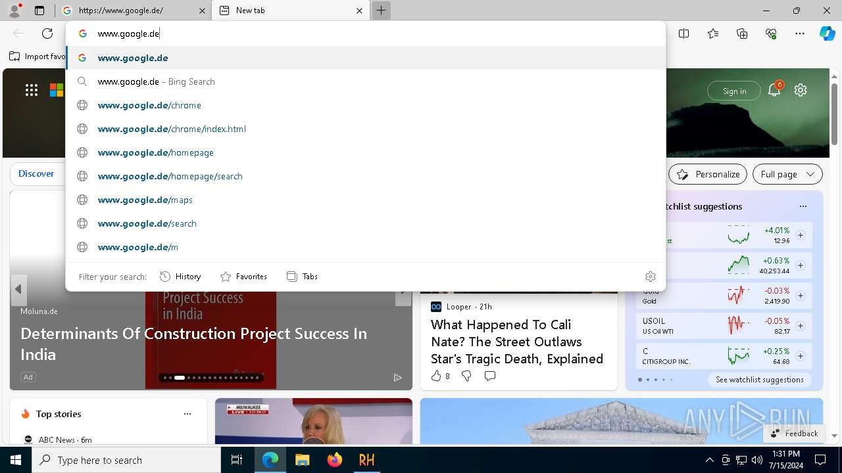Open Top stories more options

click(187, 414)
